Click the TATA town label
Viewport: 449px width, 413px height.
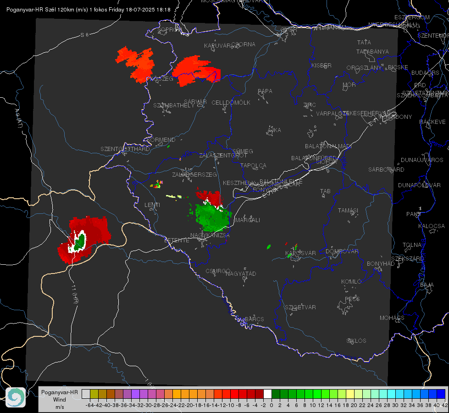(x=364, y=42)
